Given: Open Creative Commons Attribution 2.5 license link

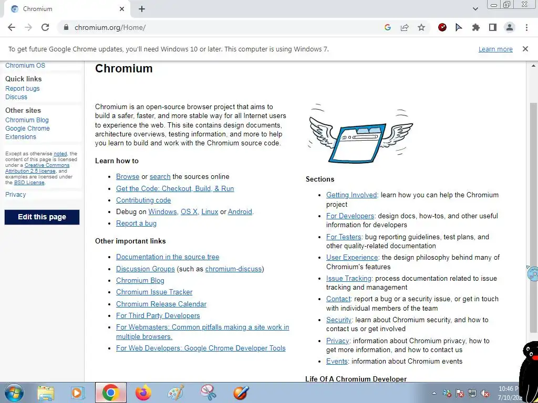Looking at the screenshot, I should click(x=37, y=168).
